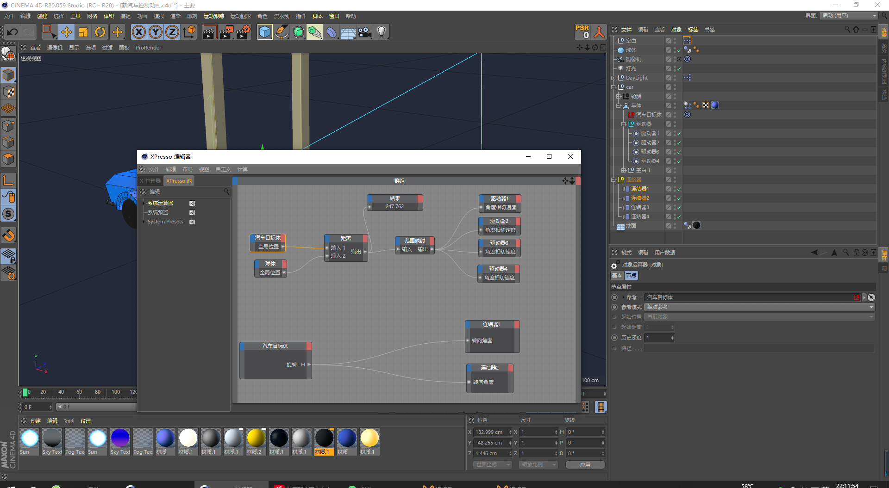Toggle the X axis lock icon
The width and height of the screenshot is (889, 488).
138,32
